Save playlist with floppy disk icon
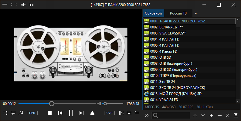This screenshot has width=241, height=121. (236, 115)
